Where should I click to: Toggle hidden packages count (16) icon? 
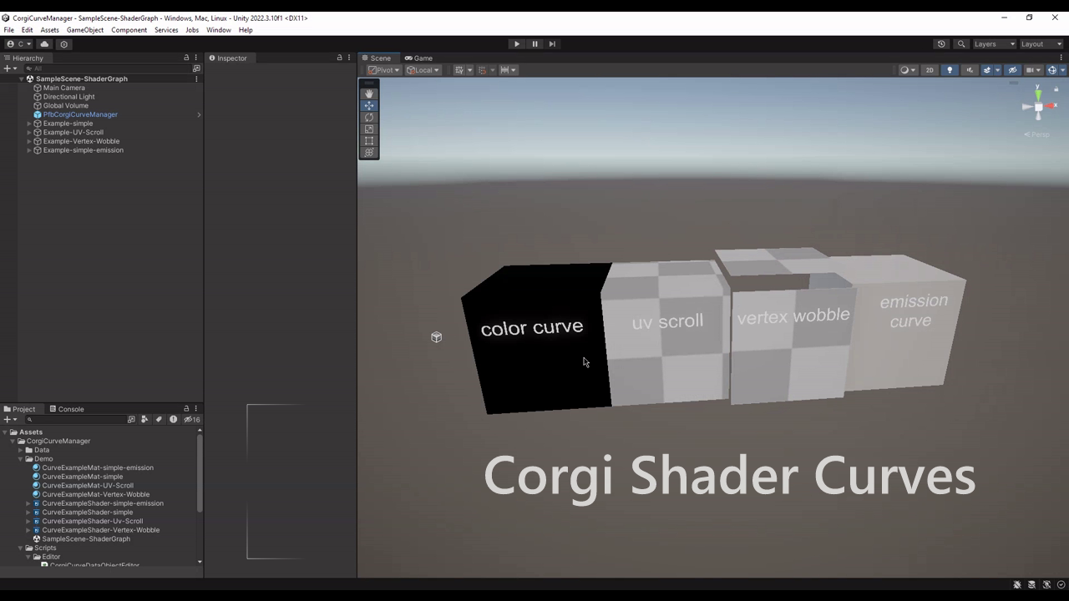192,419
